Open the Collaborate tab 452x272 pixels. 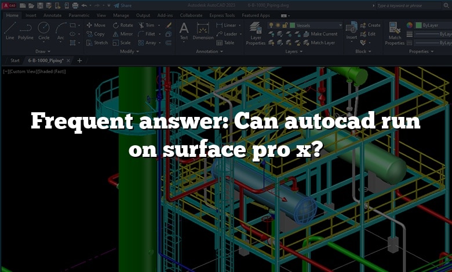pyautogui.click(x=191, y=15)
